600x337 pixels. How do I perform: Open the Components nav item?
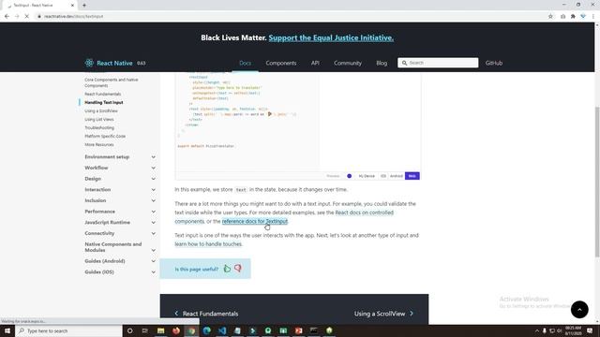281,63
